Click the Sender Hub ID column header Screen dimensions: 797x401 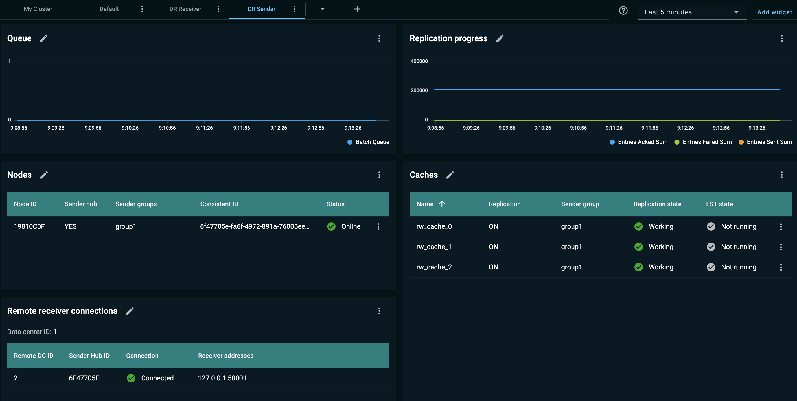(x=89, y=356)
